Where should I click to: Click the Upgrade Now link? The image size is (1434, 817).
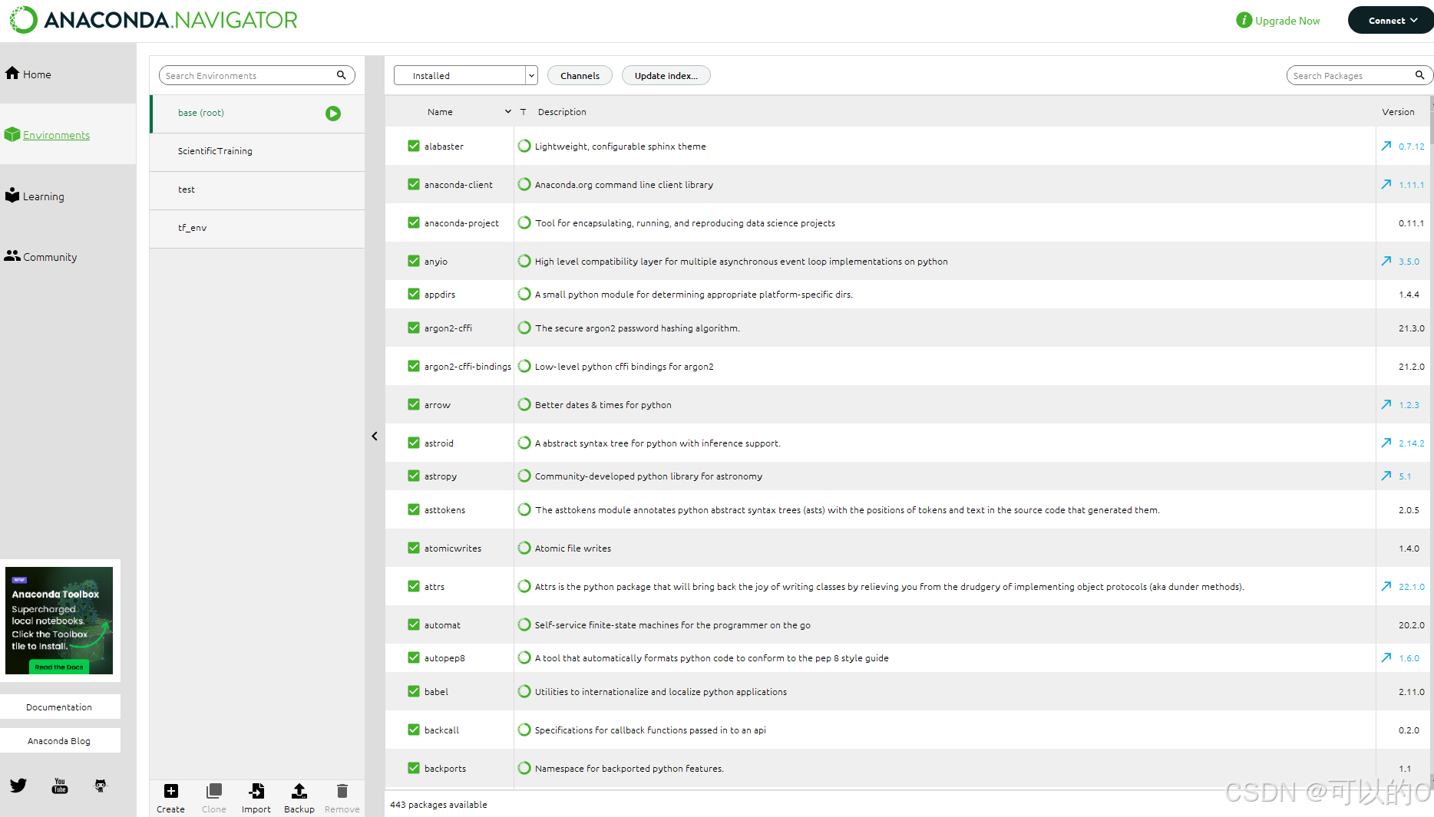pyautogui.click(x=1287, y=21)
